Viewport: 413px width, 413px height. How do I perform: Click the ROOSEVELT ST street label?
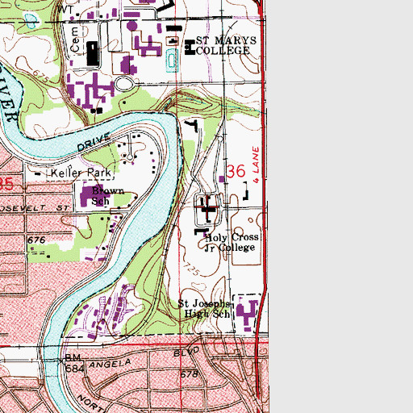click(x=35, y=208)
